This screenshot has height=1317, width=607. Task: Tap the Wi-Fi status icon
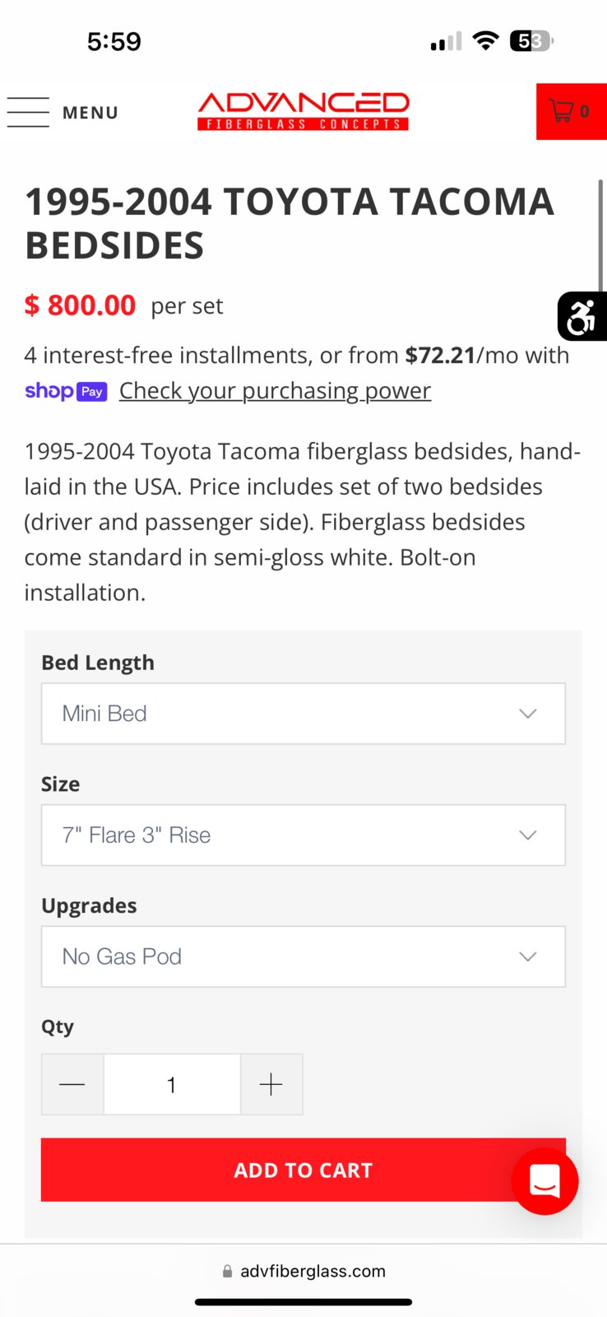[x=486, y=40]
